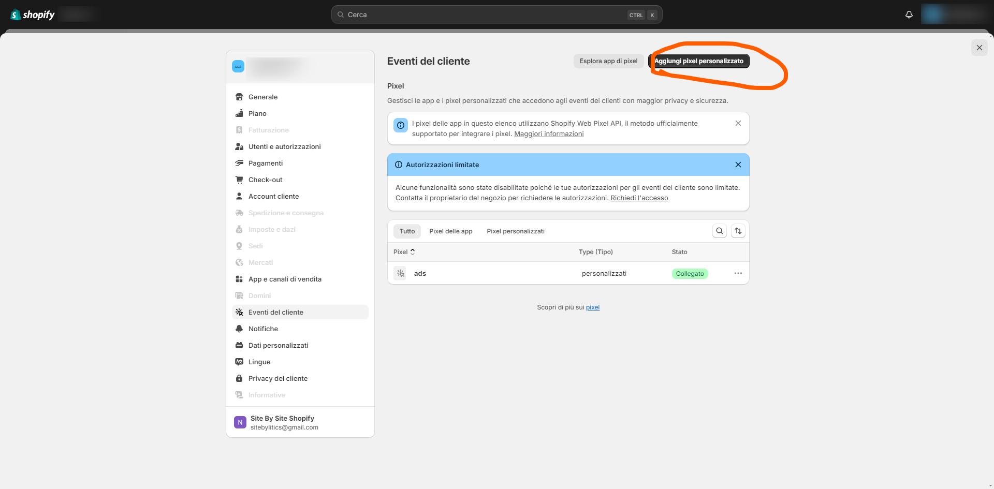Open Notifiche settings in sidebar

(263, 329)
